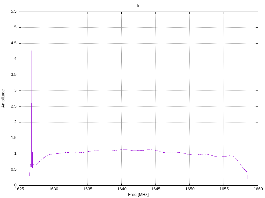Click the y-axis tick label 5.5
This screenshot has width=265, height=198.
(x=14, y=11)
